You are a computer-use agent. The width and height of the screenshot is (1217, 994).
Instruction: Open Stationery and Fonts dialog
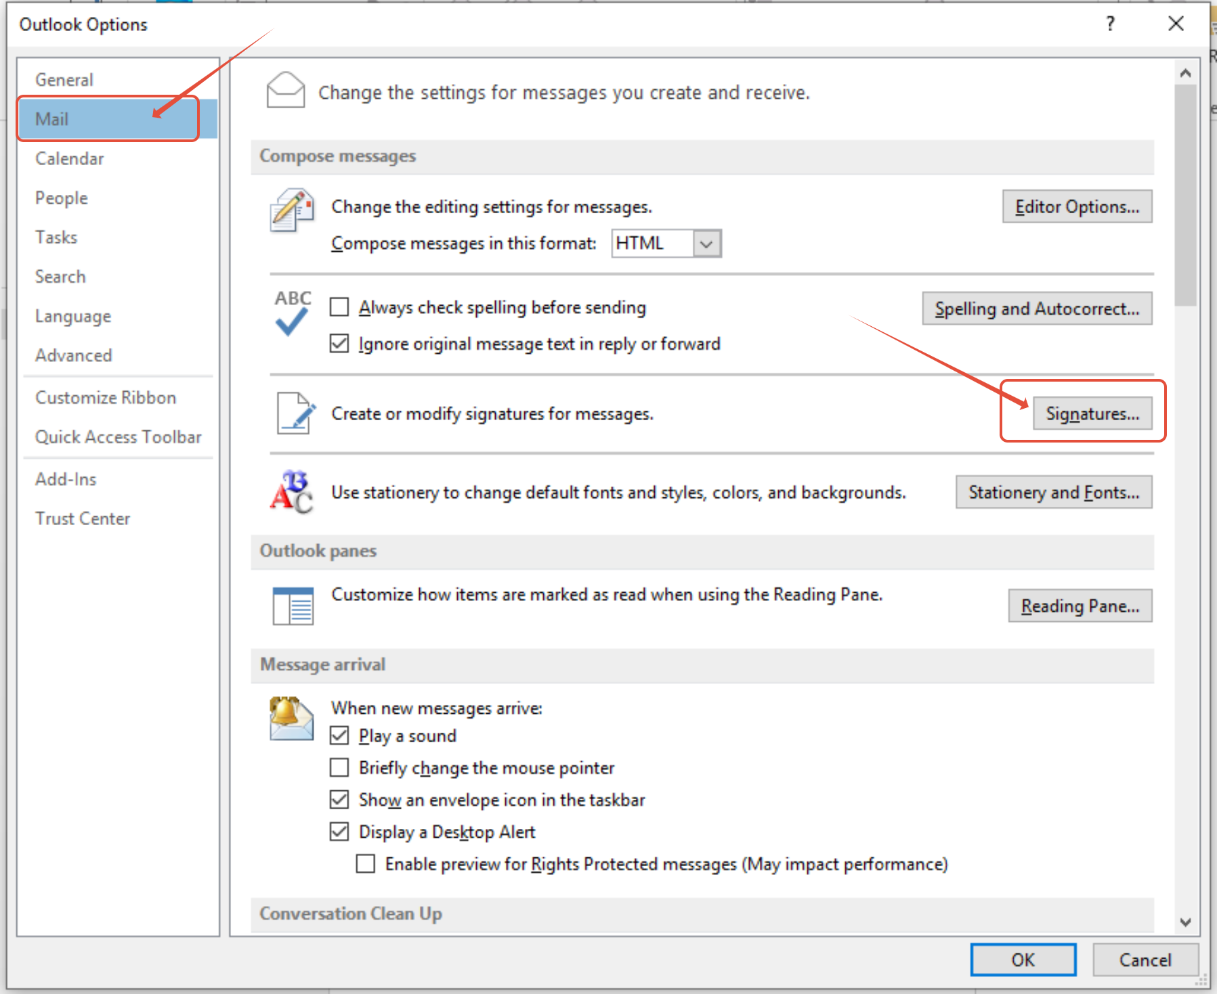1054,492
